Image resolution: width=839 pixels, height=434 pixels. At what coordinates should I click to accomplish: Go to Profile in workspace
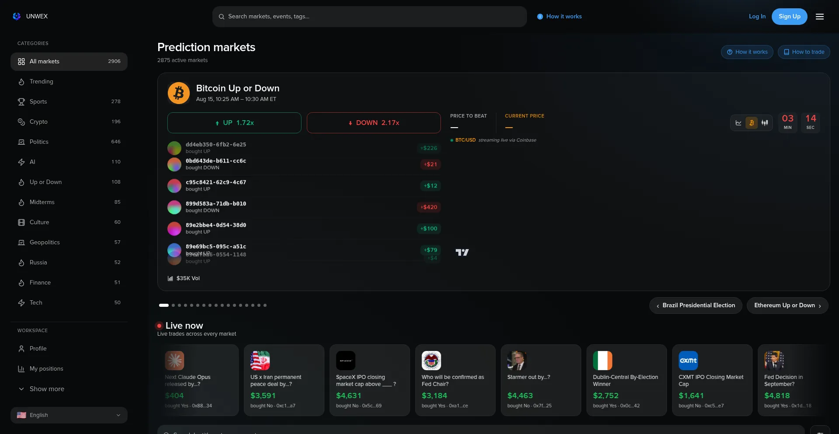click(69, 349)
